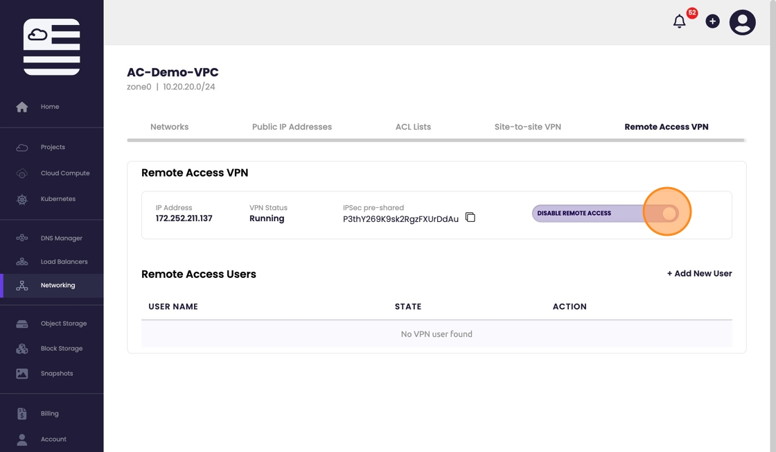Go to Home in sidebar

(x=49, y=107)
